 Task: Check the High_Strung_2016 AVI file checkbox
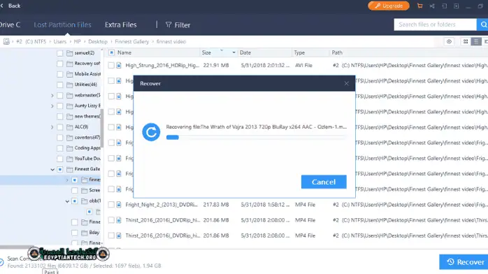pos(111,65)
